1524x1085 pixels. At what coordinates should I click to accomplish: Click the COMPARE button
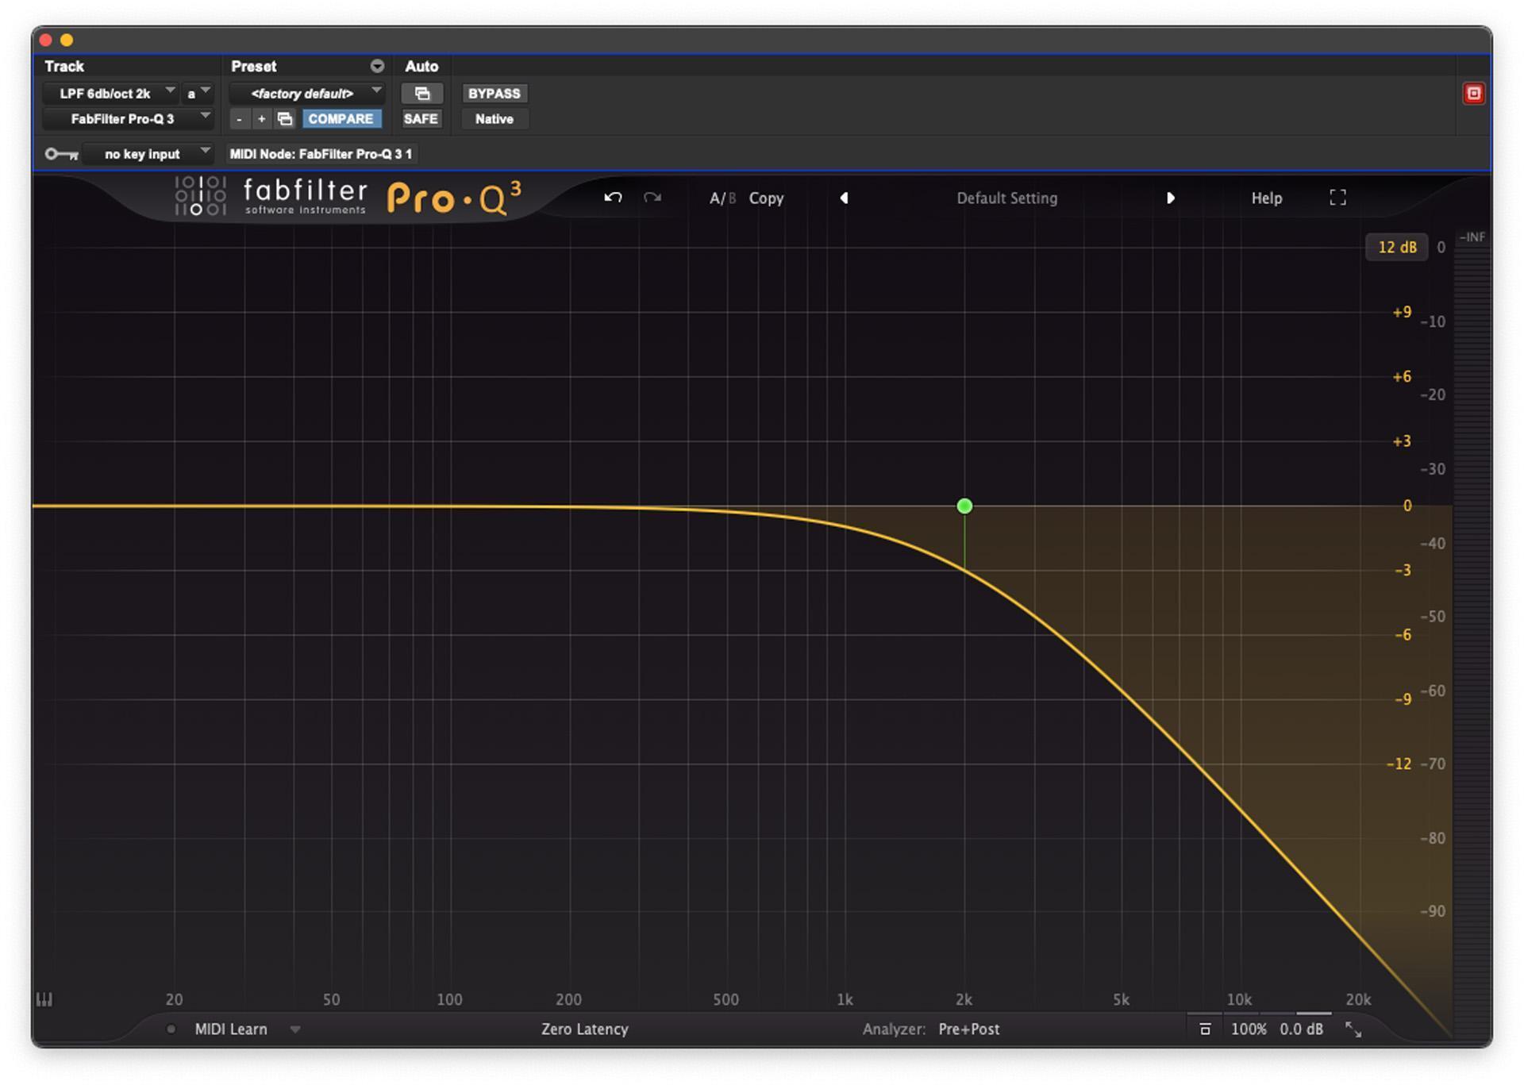click(x=341, y=119)
